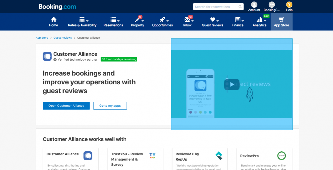
Task: Click the 30 free trial days remaining badge
Action: 119,59
